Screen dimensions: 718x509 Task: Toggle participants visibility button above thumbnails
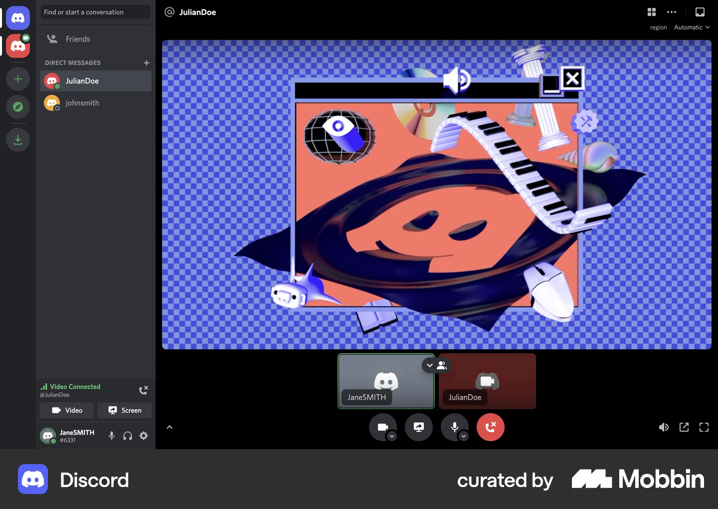click(436, 365)
